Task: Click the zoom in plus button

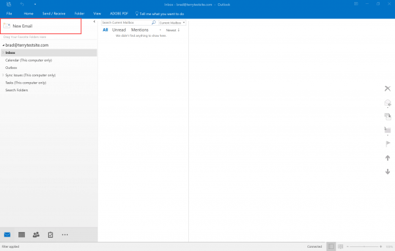Action: point(381,246)
